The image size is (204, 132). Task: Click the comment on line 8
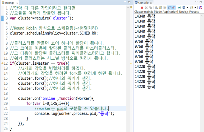point(57,43)
